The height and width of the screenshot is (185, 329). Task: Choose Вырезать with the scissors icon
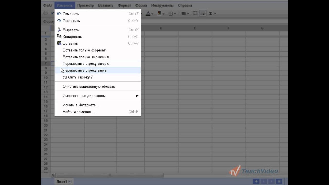coord(98,30)
